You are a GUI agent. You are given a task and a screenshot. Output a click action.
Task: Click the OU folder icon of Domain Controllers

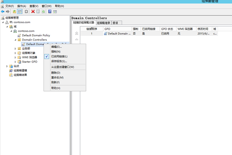coord(19,40)
